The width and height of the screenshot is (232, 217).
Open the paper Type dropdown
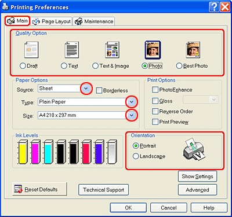(x=132, y=102)
